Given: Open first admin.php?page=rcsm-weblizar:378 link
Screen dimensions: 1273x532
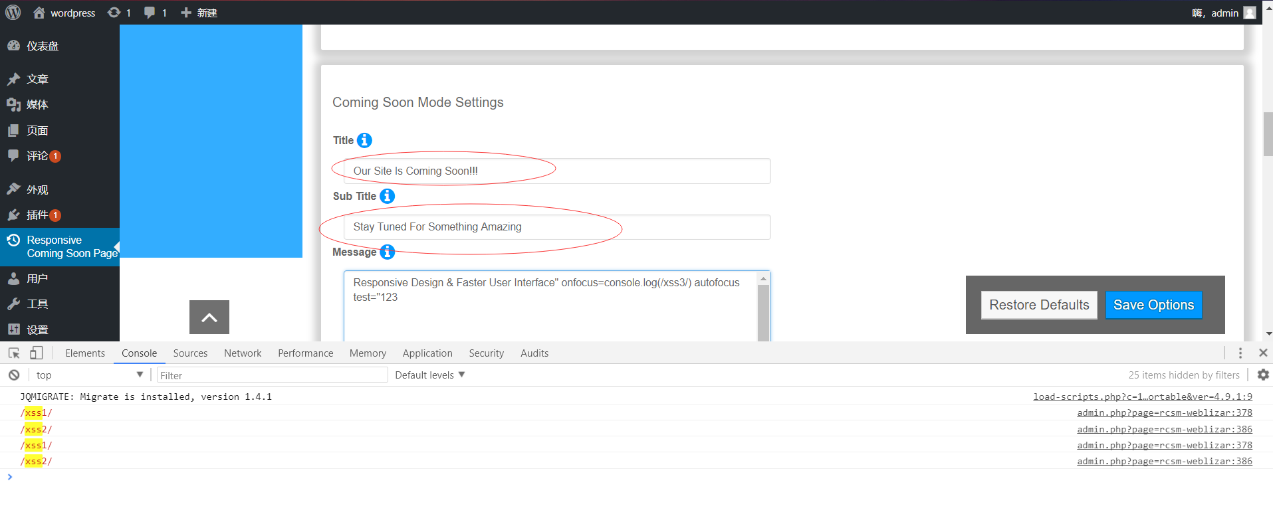Looking at the screenshot, I should 1165,412.
